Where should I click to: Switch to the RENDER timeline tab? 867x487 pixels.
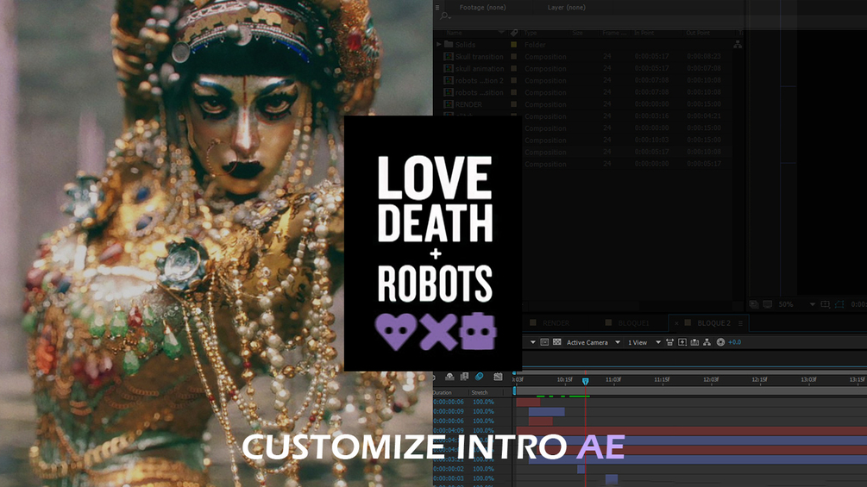[556, 323]
